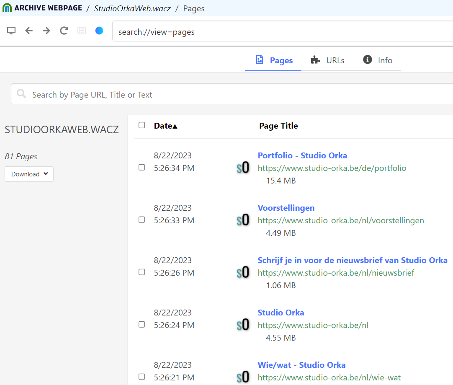
Task: Go back with the left arrow
Action: point(29,31)
